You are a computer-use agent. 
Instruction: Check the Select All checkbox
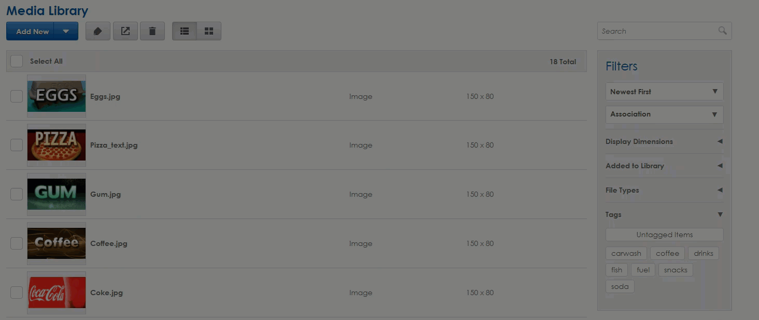(x=17, y=61)
